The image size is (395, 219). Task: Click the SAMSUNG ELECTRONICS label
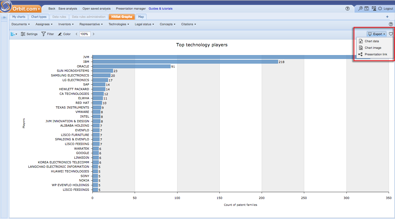70,75
